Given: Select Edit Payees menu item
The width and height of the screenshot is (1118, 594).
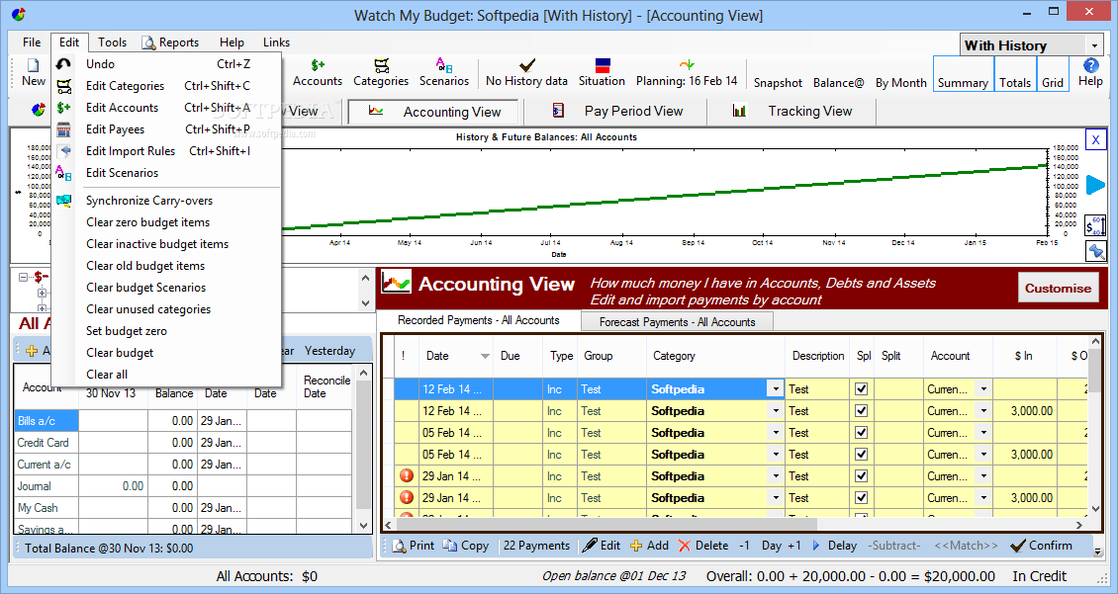Looking at the screenshot, I should pyautogui.click(x=167, y=128).
